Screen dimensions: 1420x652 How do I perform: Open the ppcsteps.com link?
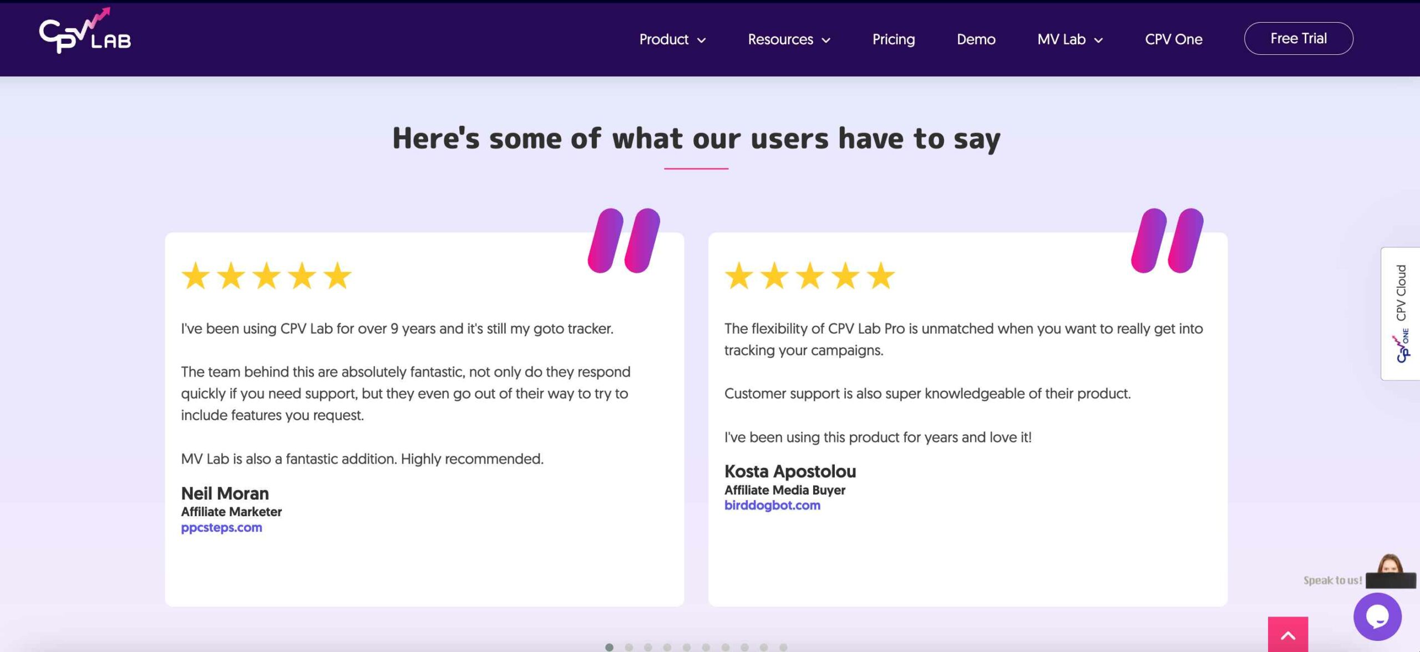click(x=221, y=527)
